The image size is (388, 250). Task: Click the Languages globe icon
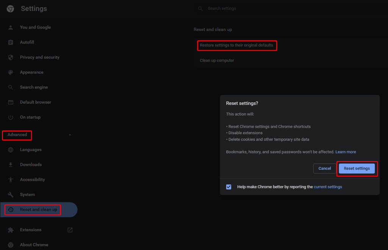tap(11, 150)
